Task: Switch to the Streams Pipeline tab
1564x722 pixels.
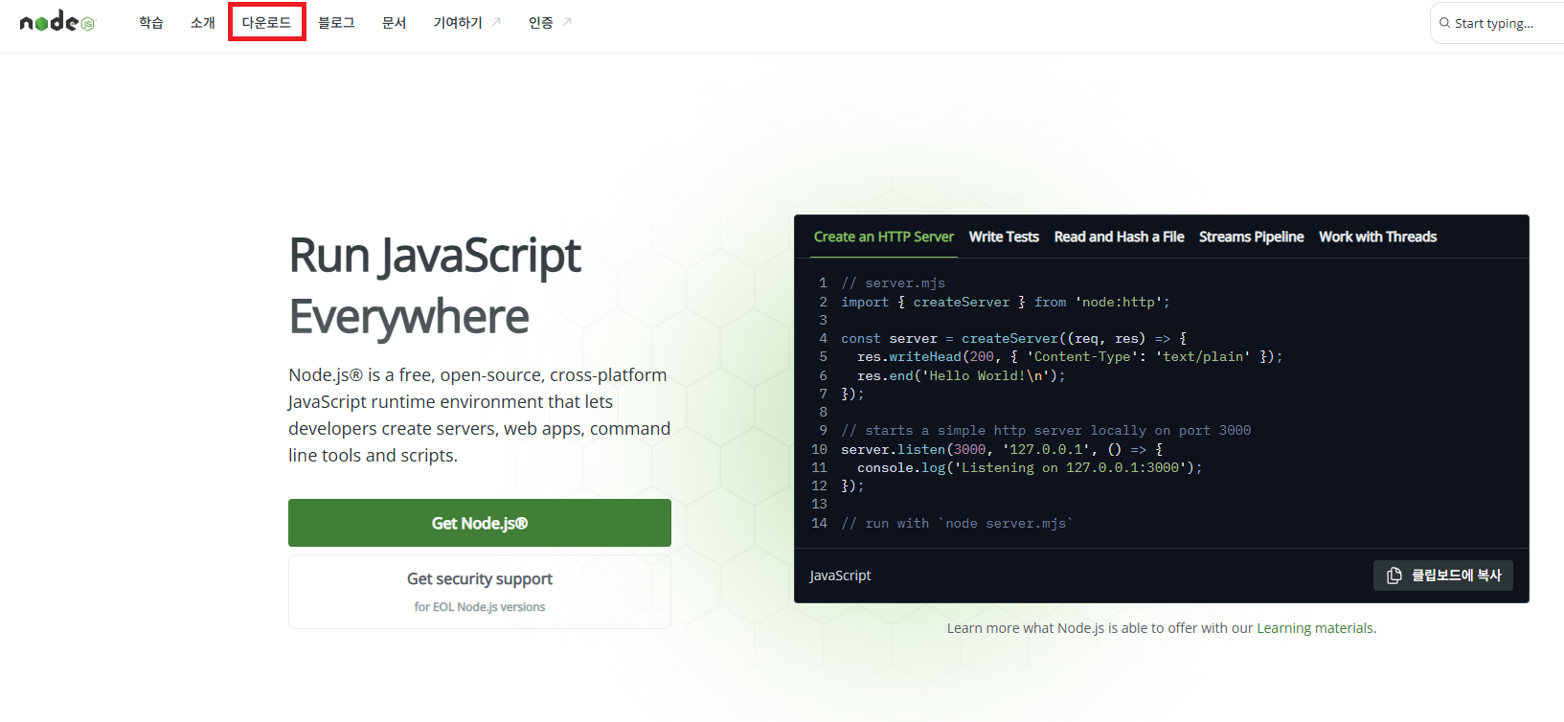Action: tap(1251, 237)
